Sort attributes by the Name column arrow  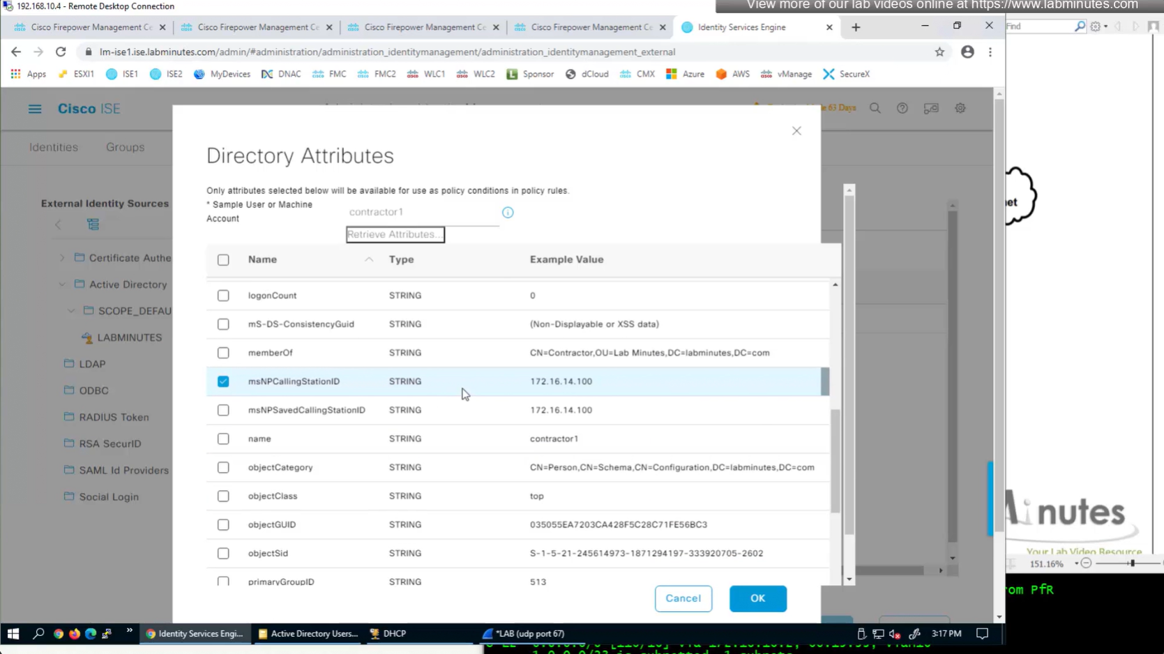(x=369, y=259)
